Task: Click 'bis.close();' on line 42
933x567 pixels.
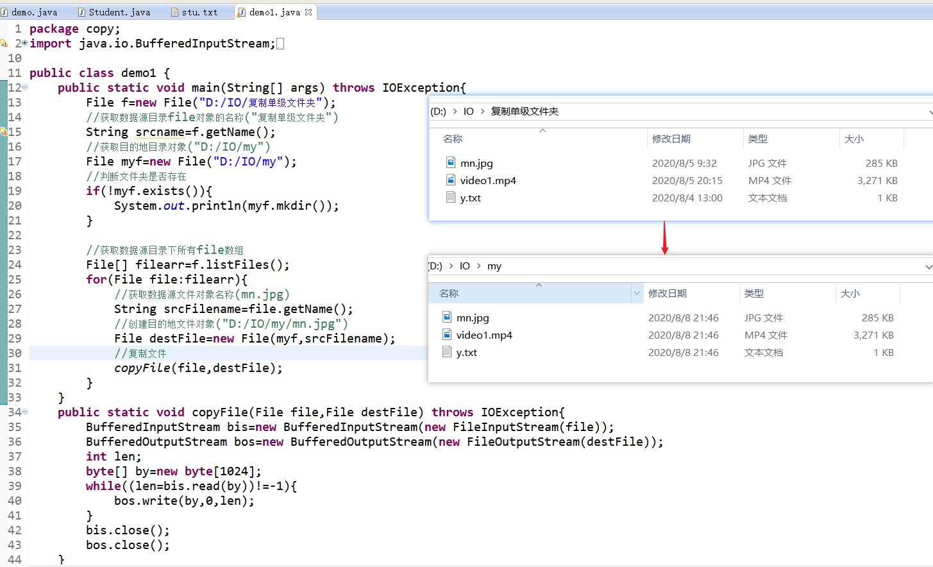Action: 128,530
